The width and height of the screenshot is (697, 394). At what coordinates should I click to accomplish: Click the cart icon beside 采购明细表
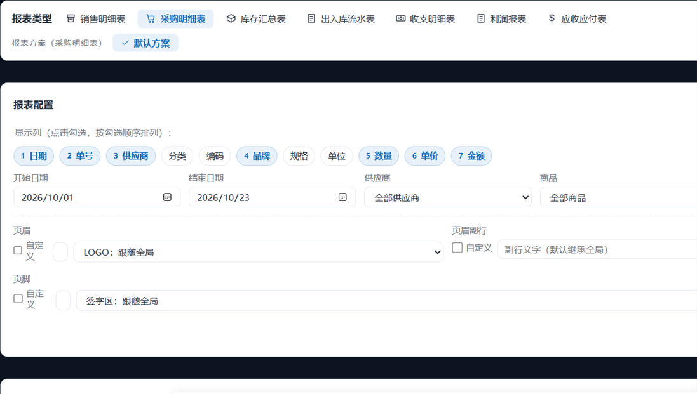coord(151,18)
